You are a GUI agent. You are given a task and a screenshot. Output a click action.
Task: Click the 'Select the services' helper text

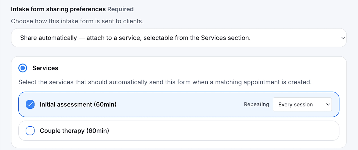[x=165, y=82]
